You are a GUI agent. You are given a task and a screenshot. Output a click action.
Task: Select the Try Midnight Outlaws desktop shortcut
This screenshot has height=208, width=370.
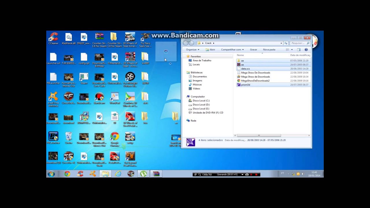[130, 80]
